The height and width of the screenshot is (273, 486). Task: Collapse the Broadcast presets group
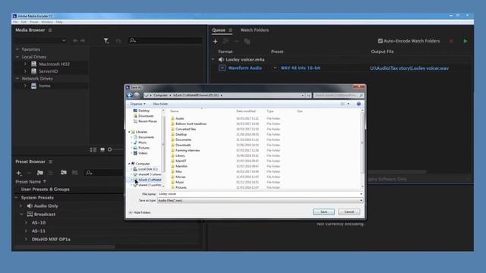pos(21,214)
